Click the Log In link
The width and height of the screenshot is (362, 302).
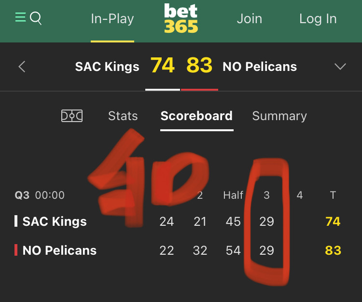coord(318,19)
